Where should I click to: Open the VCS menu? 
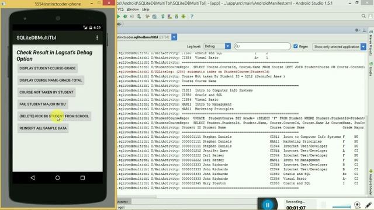click(x=120, y=9)
